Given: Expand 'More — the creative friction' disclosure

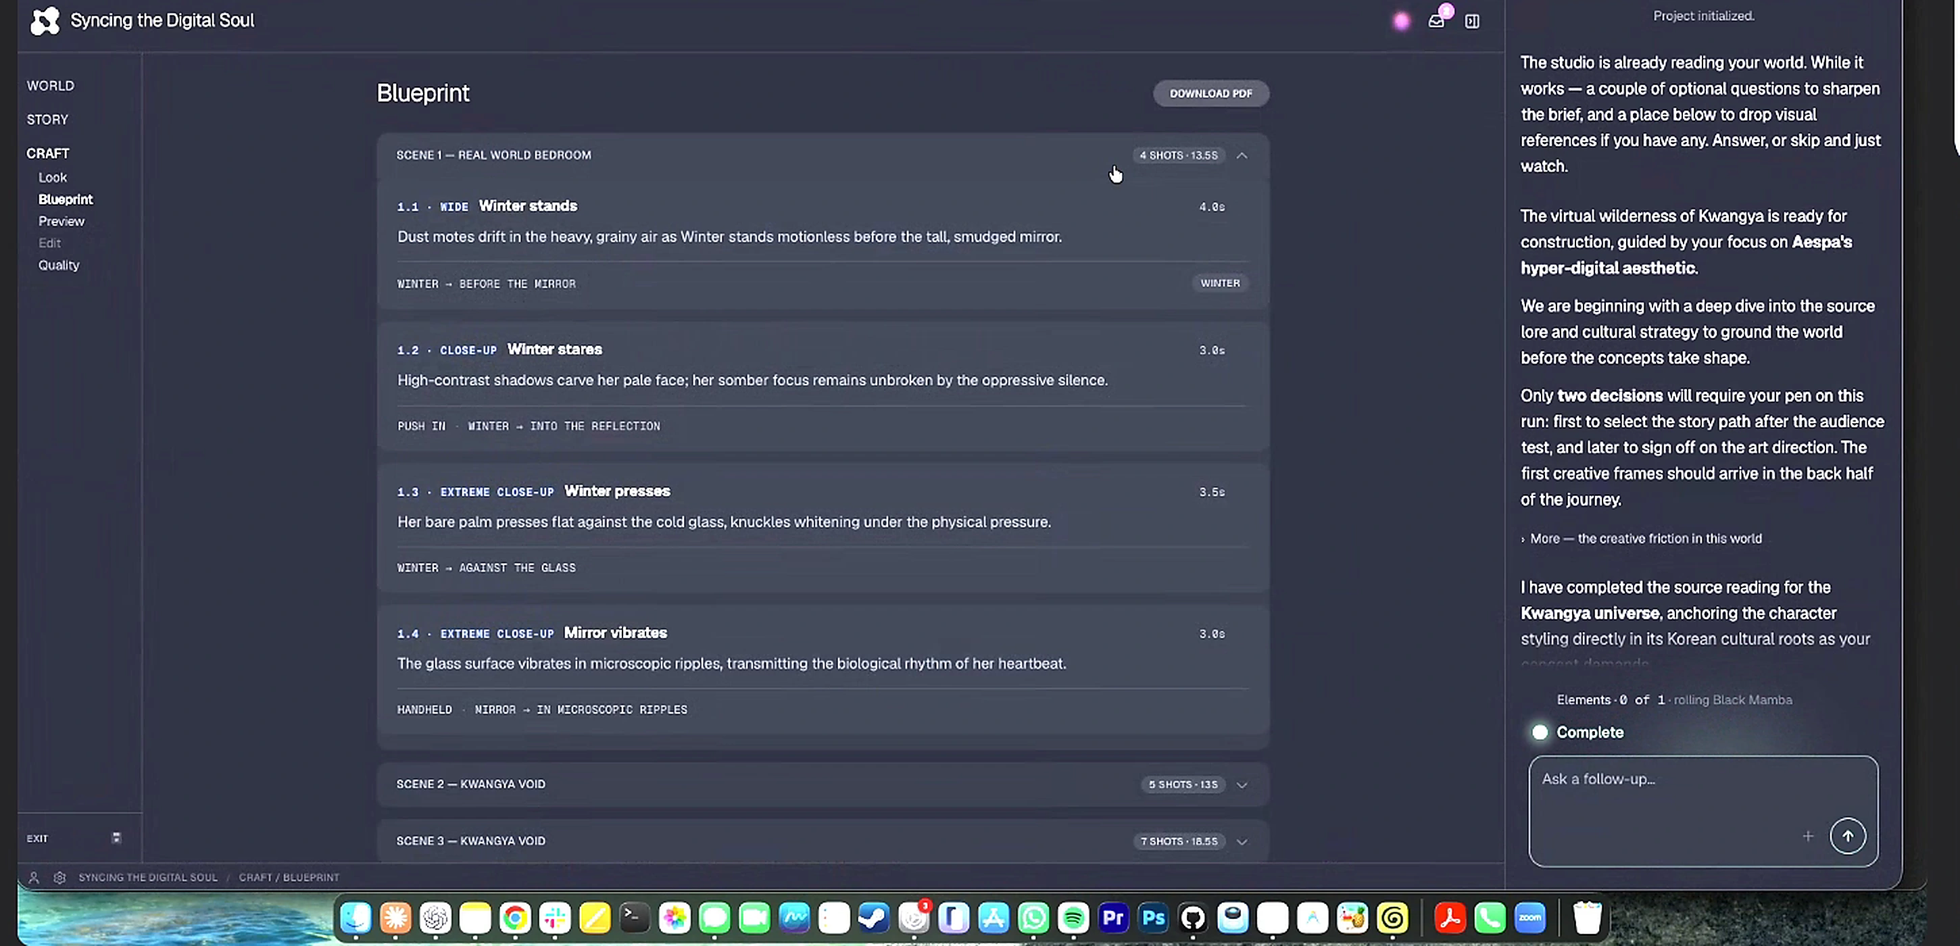Looking at the screenshot, I should (1640, 539).
